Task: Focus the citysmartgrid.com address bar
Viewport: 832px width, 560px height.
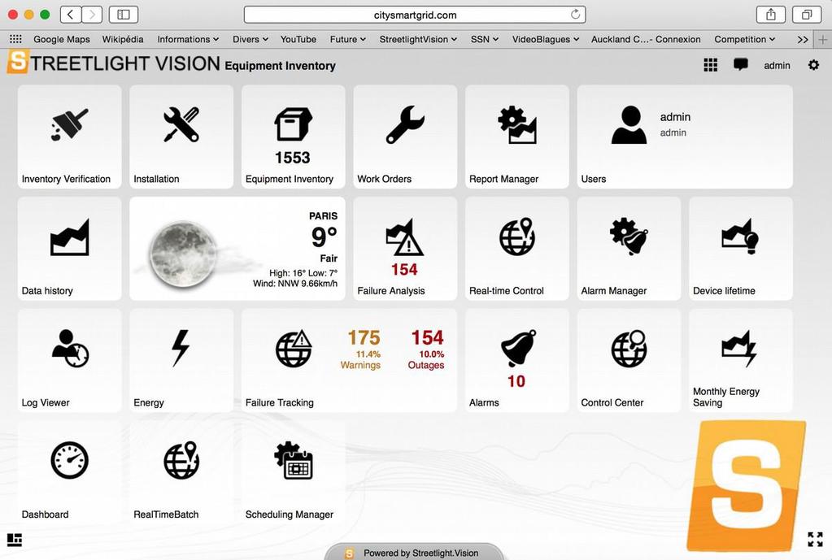Action: coord(415,15)
